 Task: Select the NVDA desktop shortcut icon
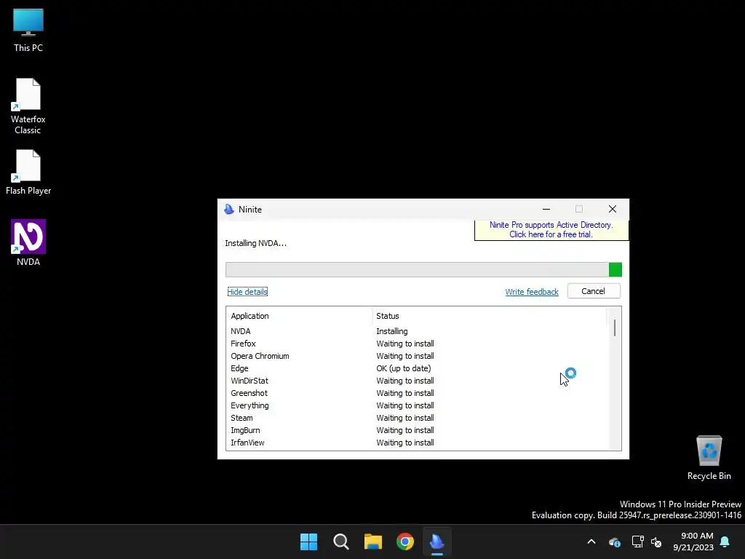pyautogui.click(x=28, y=242)
